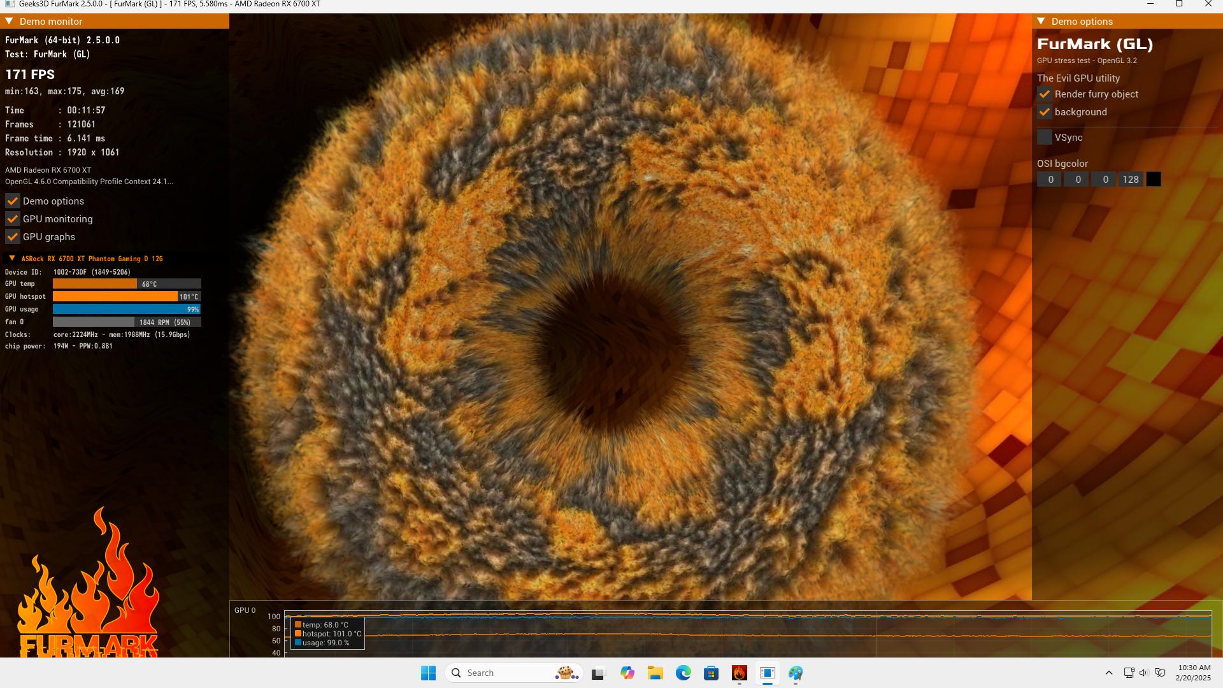Click the active blue window taskbar icon
Viewport: 1223px width, 688px height.
pos(768,673)
